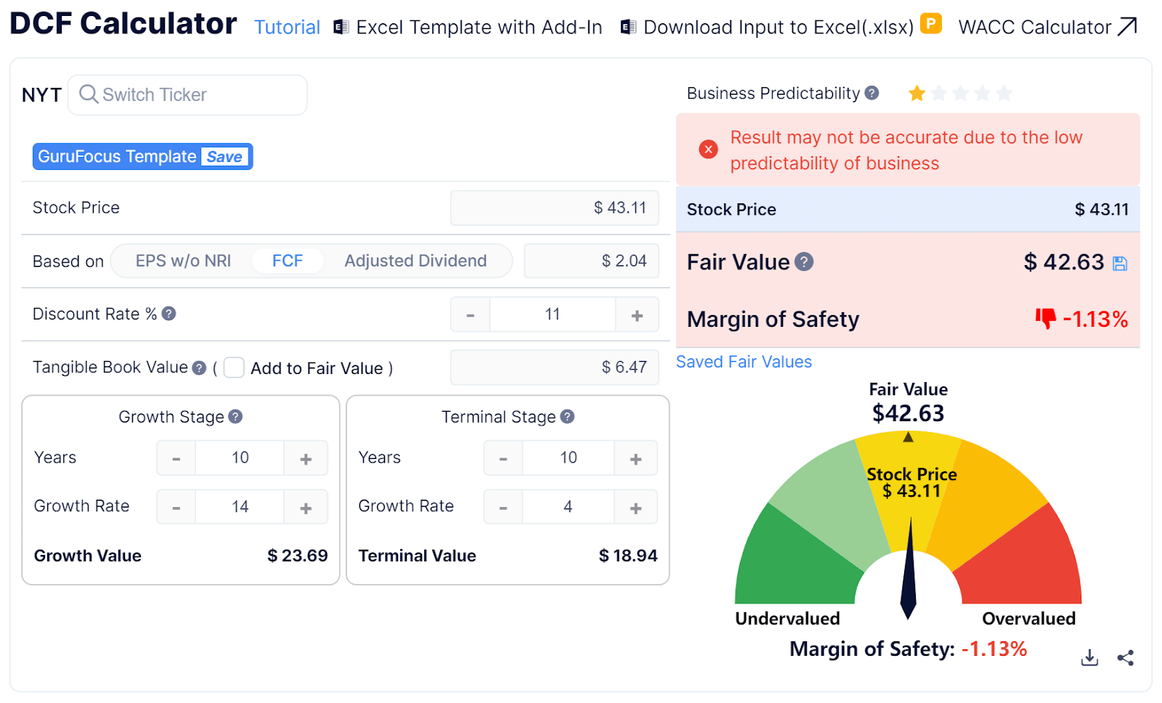The width and height of the screenshot is (1162, 703).
Task: Open the Saved Fair Values link
Action: pos(744,361)
